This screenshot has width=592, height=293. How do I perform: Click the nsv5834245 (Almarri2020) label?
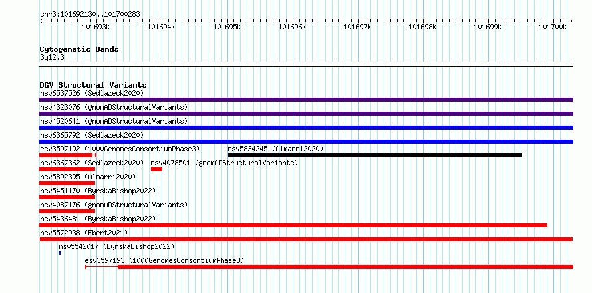click(x=275, y=149)
